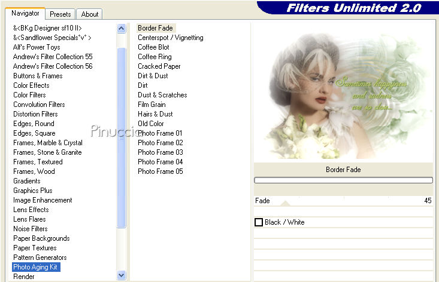Screen dimensions: 439x282
Task: Select Image Enhancement category
Action: pyautogui.click(x=43, y=200)
